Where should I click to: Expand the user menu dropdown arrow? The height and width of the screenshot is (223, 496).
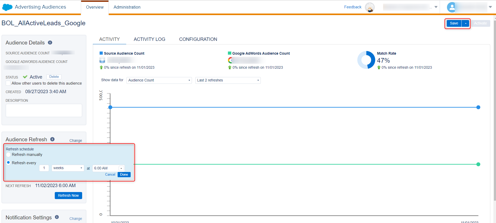[x=490, y=7]
